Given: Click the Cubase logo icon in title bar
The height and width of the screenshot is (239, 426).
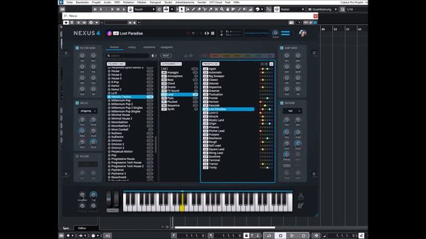Looking at the screenshot, I should point(61,2).
